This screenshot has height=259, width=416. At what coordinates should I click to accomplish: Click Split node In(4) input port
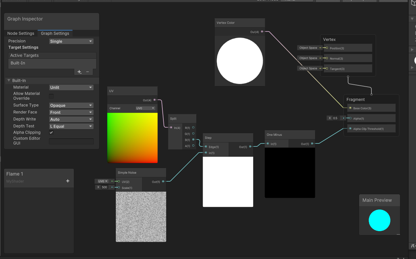[x=171, y=128]
